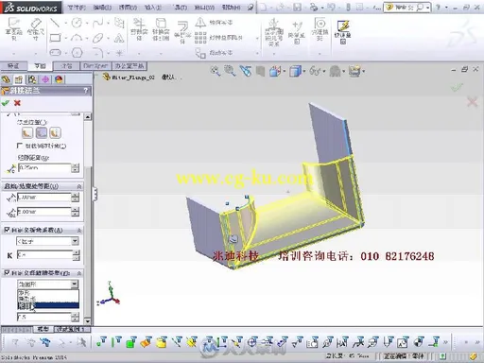Image resolution: width=484 pixels, height=363 pixels.
Task: Select the Polygon sketch tool
Action: 78,52
